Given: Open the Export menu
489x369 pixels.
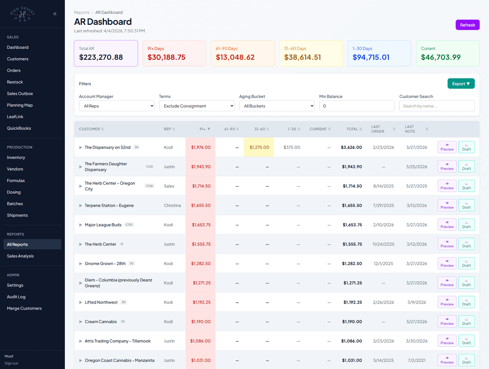Looking at the screenshot, I should [461, 83].
